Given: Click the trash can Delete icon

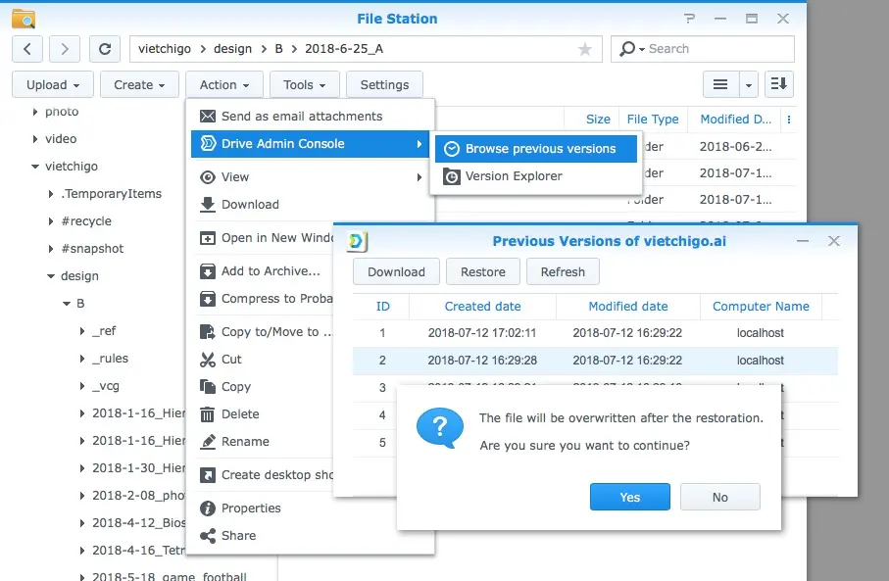Looking at the screenshot, I should [x=208, y=414].
